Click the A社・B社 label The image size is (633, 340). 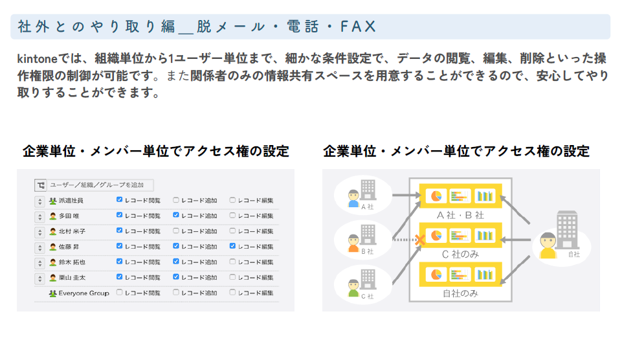point(460,215)
